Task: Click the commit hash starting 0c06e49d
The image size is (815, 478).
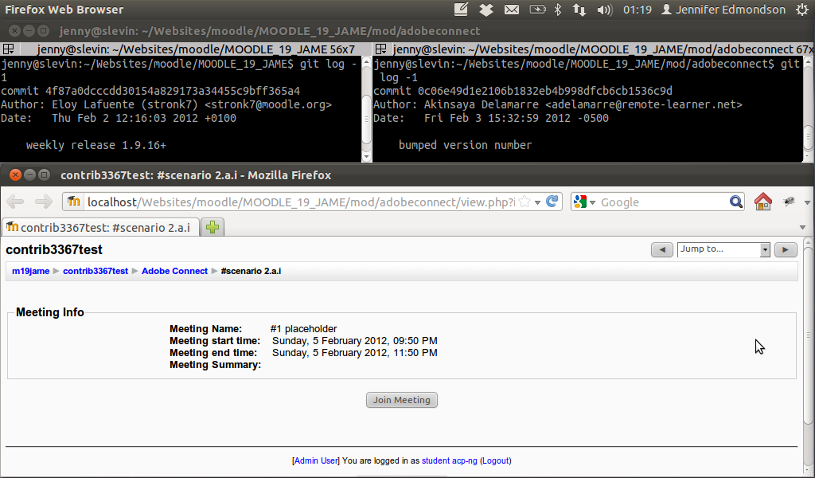Action: click(x=544, y=91)
